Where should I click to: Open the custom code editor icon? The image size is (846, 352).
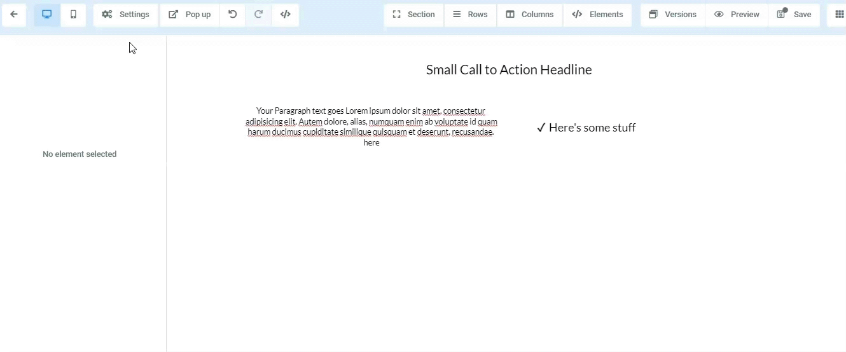pos(286,15)
